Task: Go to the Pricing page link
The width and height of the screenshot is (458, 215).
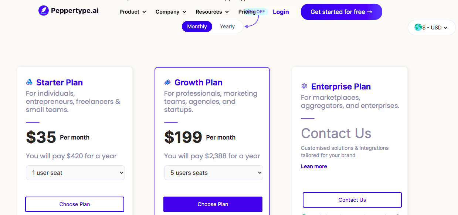Action: coord(247,12)
